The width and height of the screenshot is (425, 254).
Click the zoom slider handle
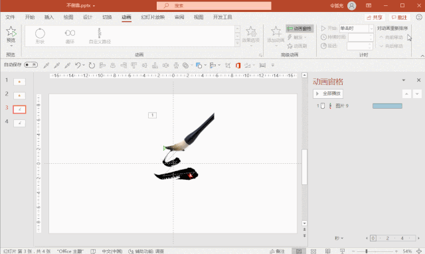point(367,251)
